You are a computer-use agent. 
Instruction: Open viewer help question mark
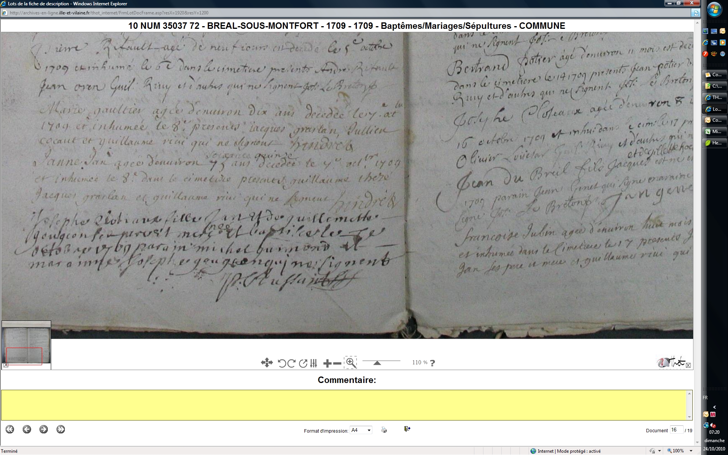(x=433, y=363)
